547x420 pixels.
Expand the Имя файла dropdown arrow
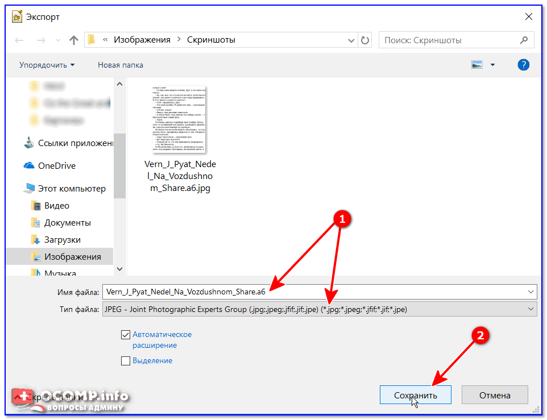click(531, 292)
